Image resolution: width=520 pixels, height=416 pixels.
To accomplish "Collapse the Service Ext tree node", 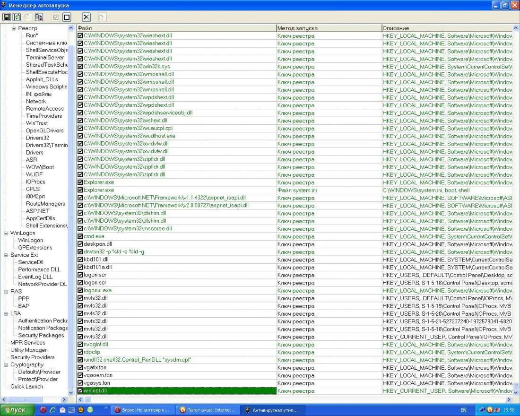I will (6, 255).
